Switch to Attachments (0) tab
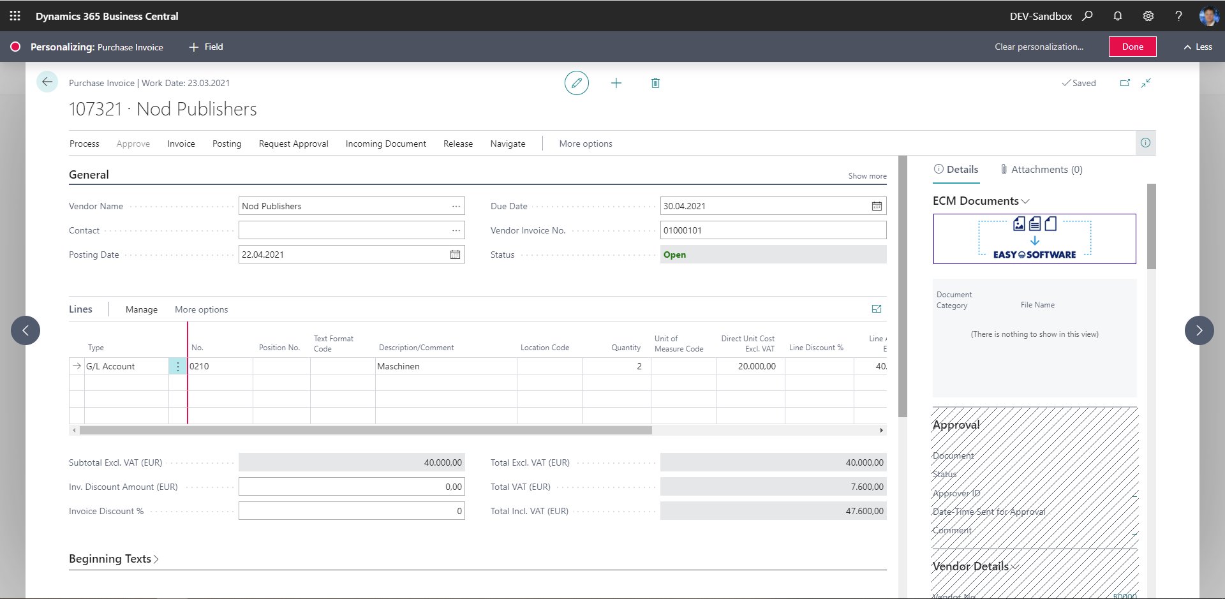 (x=1041, y=169)
